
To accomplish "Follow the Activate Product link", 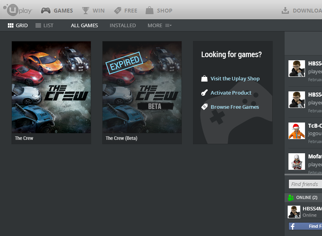I will tap(231, 93).
